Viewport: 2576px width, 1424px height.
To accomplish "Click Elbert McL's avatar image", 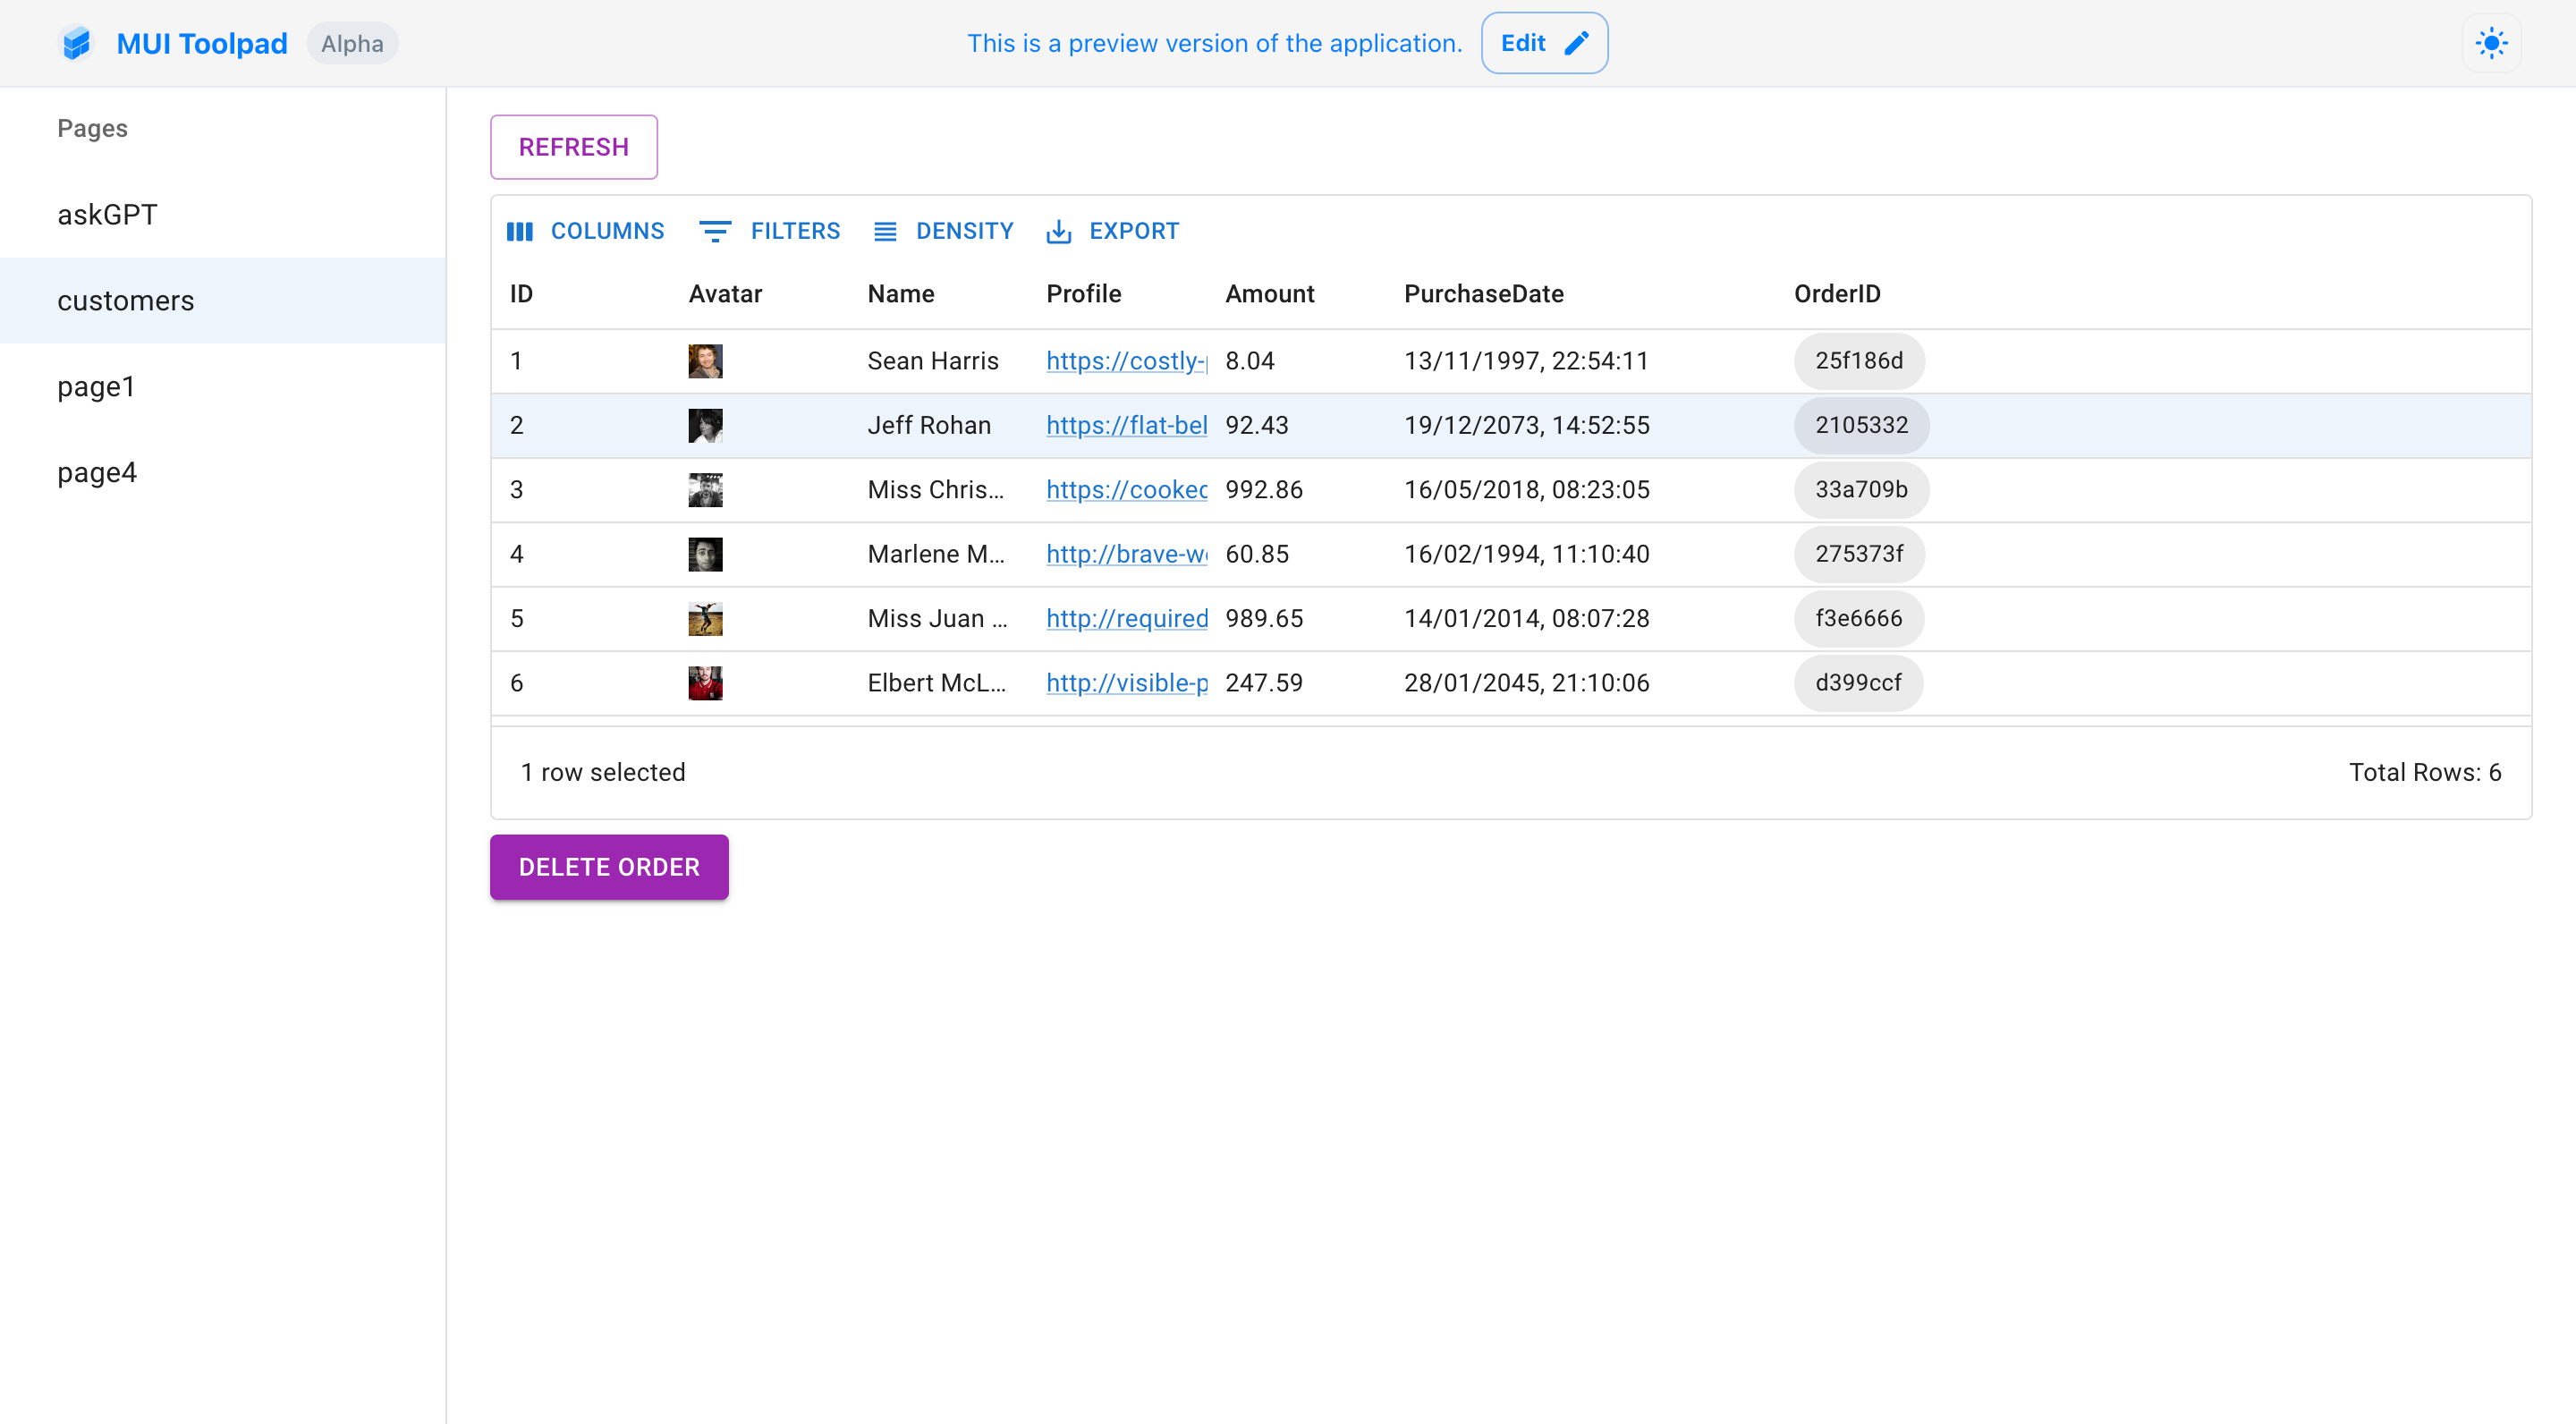I will (705, 683).
